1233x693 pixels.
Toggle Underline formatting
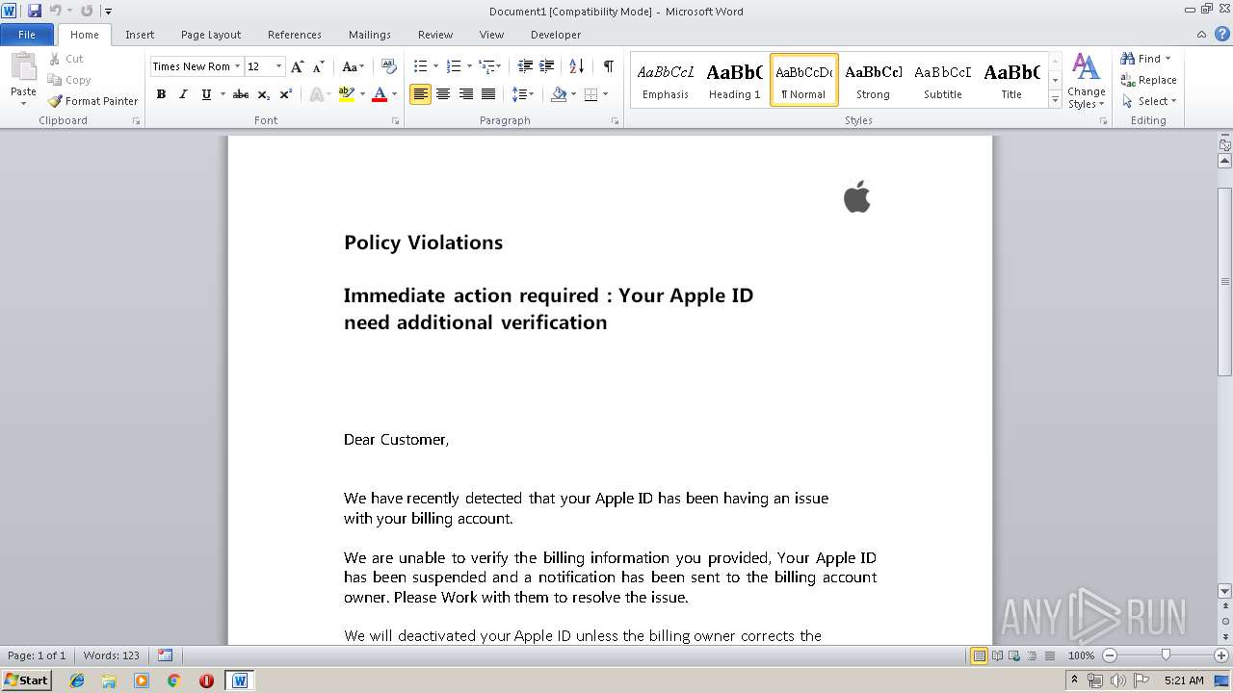click(206, 94)
